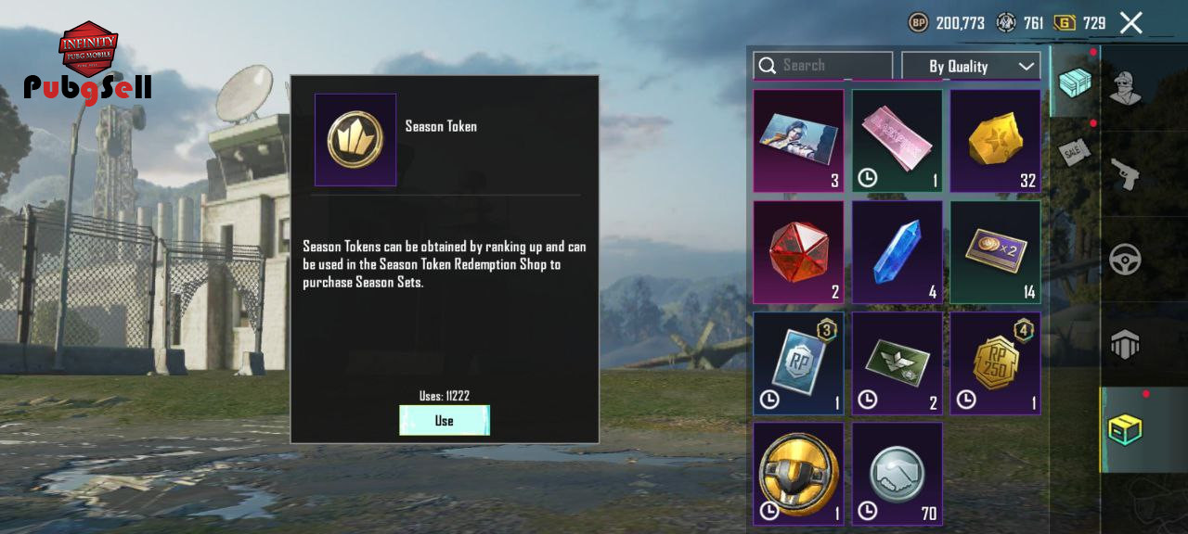The height and width of the screenshot is (534, 1188).
Task: Select the character card item with count 3
Action: tap(798, 141)
